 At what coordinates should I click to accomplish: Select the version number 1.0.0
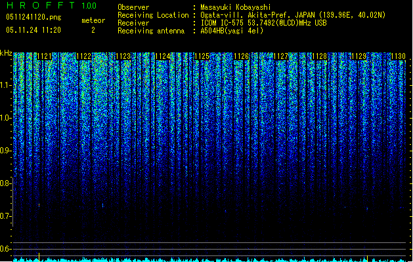tap(89, 6)
